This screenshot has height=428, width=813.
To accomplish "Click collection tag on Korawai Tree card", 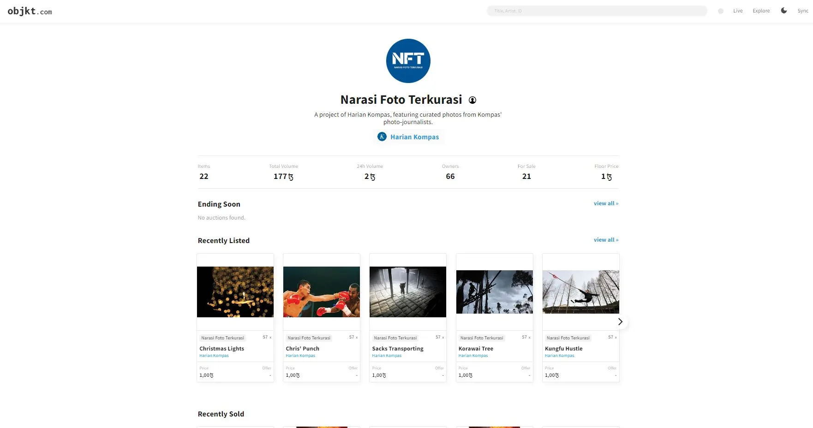I will click(x=481, y=338).
